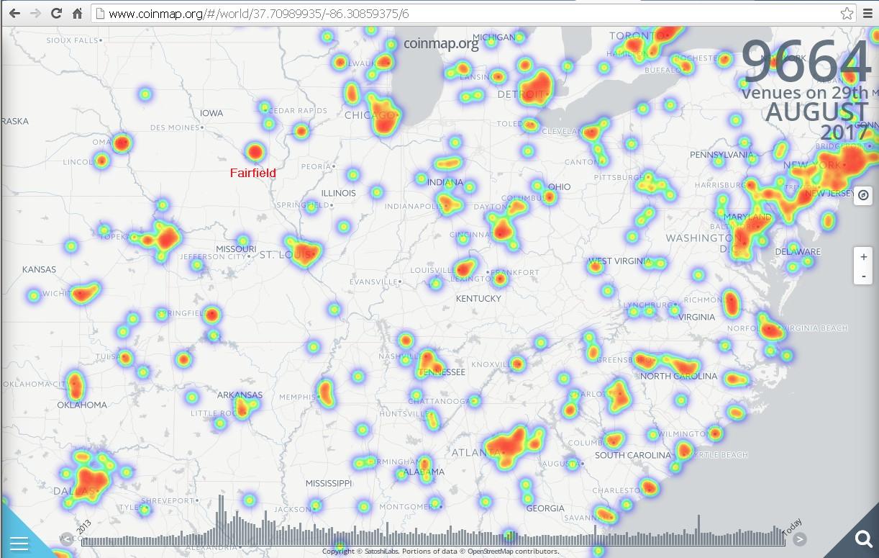Click the browser forward arrow
879x558 pixels.
35,14
